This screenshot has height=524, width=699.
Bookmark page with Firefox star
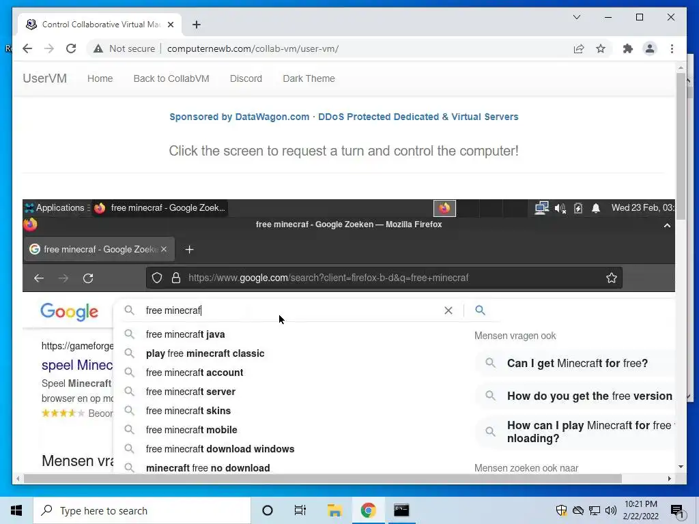point(611,278)
